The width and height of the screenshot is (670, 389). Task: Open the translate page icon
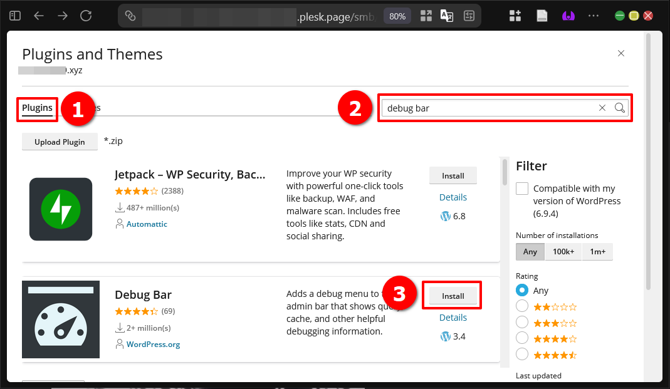446,16
